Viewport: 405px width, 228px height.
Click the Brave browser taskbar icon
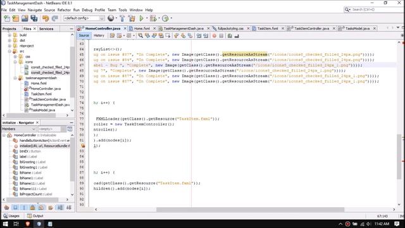click(27, 224)
